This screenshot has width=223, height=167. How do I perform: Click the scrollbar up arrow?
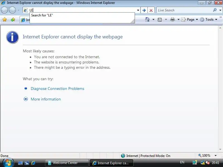click(220, 28)
